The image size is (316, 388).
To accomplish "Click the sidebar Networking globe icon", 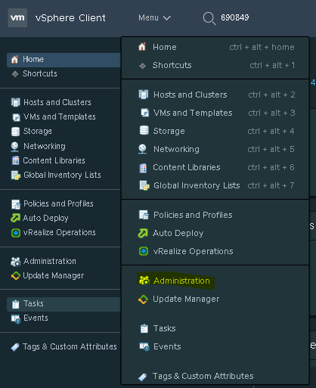I will point(15,147).
